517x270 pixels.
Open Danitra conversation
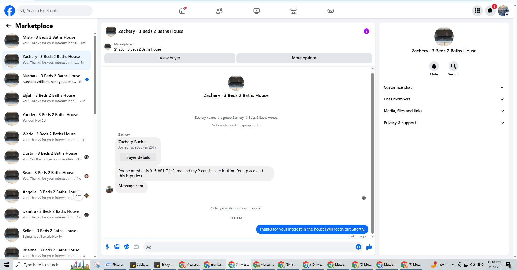pos(47,215)
